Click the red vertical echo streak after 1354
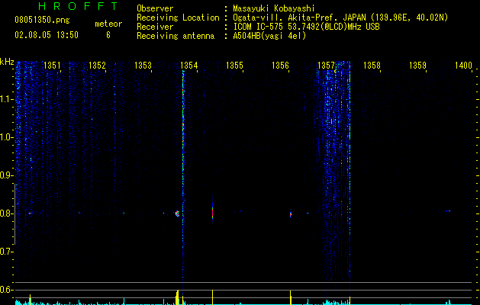This screenshot has width=480, height=305. coord(212,213)
